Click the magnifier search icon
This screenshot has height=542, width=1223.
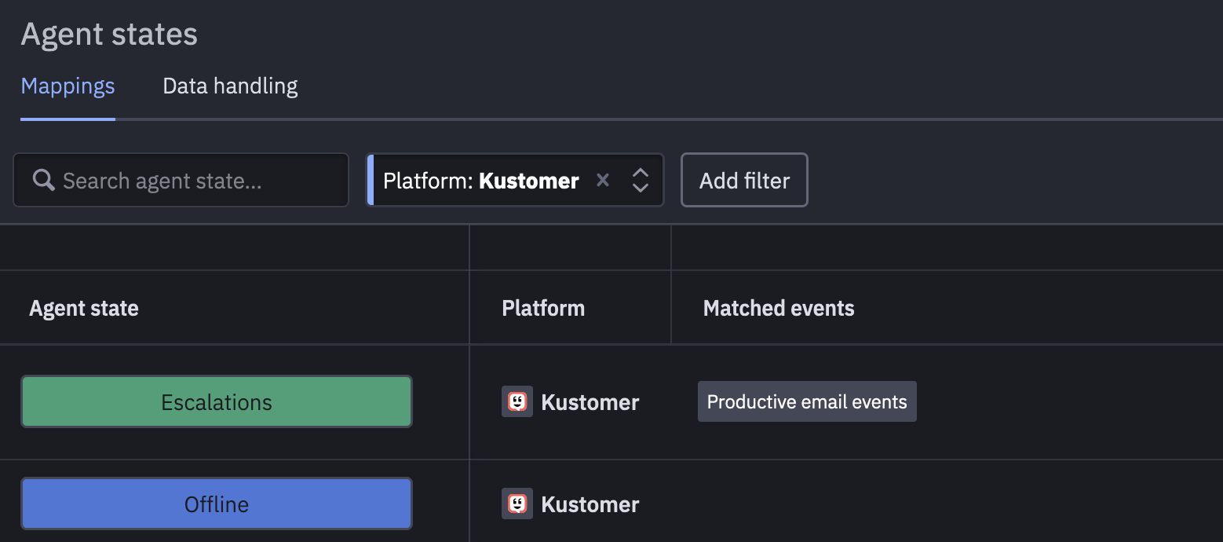(x=43, y=181)
